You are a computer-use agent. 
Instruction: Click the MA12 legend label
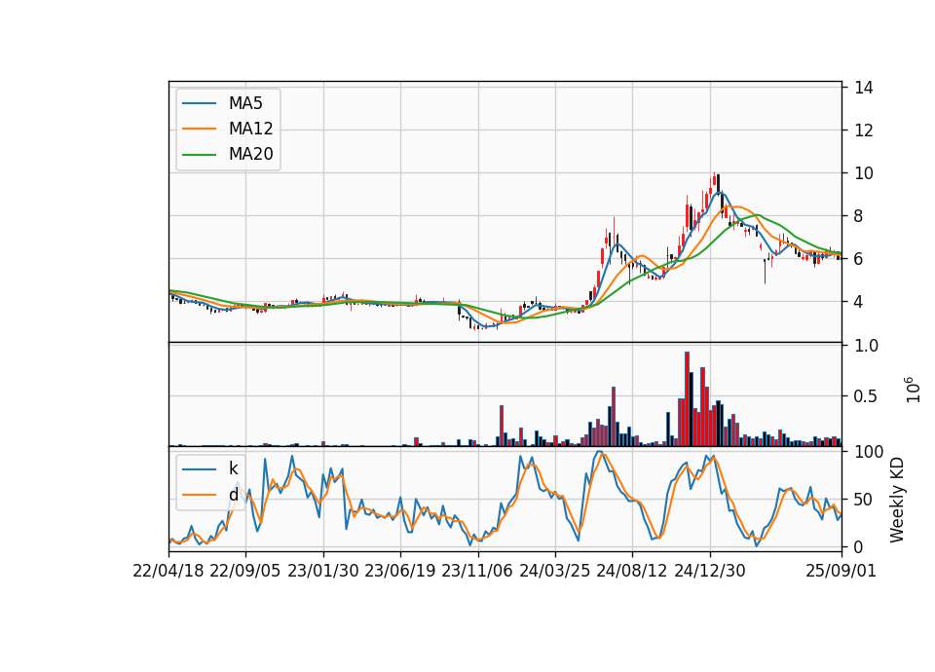(x=250, y=129)
